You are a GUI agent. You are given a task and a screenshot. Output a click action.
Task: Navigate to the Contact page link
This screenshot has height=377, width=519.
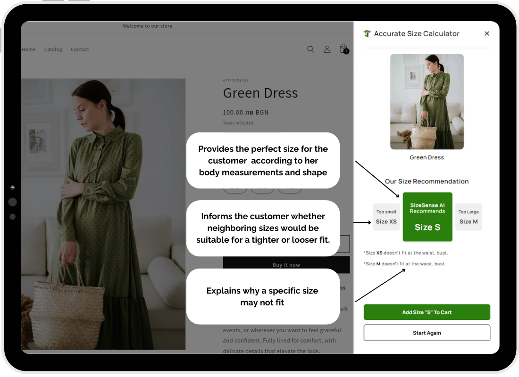click(80, 49)
